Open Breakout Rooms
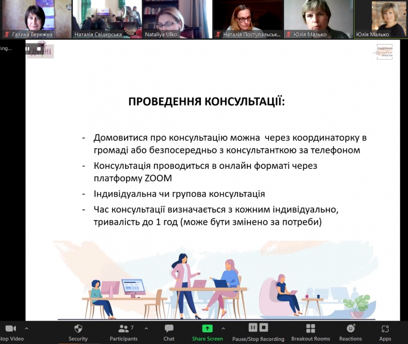Screen dimensions: 408x344 tap(310, 328)
